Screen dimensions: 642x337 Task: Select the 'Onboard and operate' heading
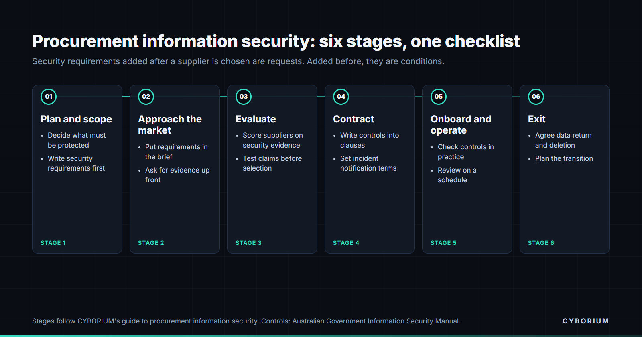(461, 125)
